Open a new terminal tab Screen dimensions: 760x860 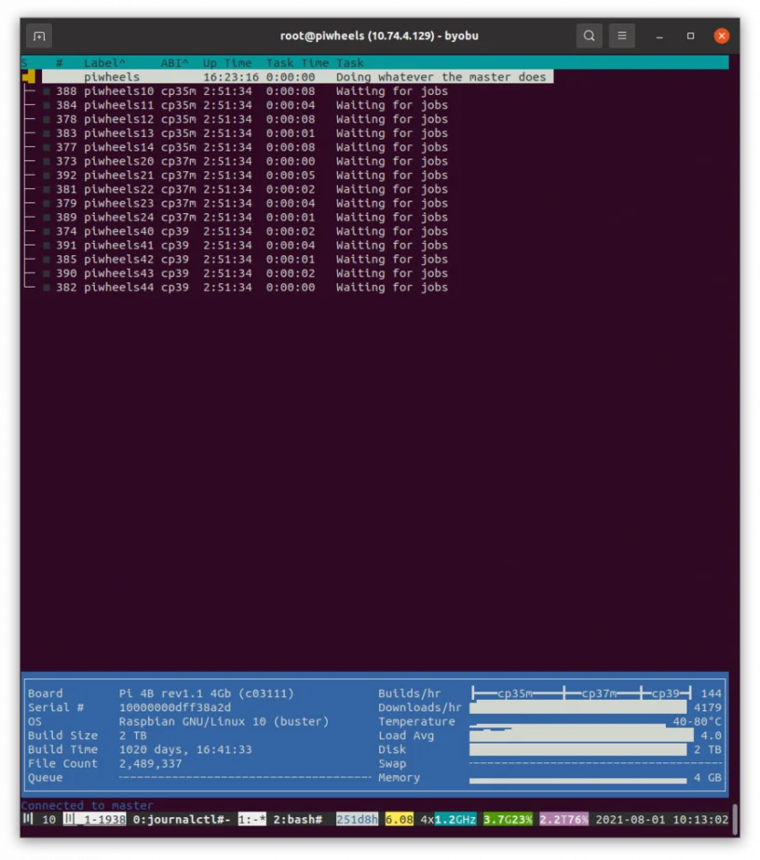(x=39, y=36)
